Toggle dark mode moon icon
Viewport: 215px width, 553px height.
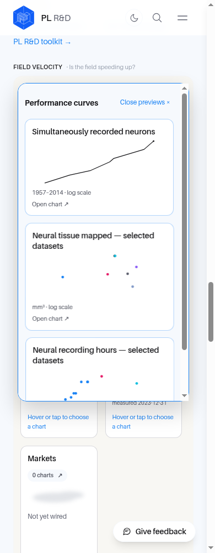click(x=134, y=18)
